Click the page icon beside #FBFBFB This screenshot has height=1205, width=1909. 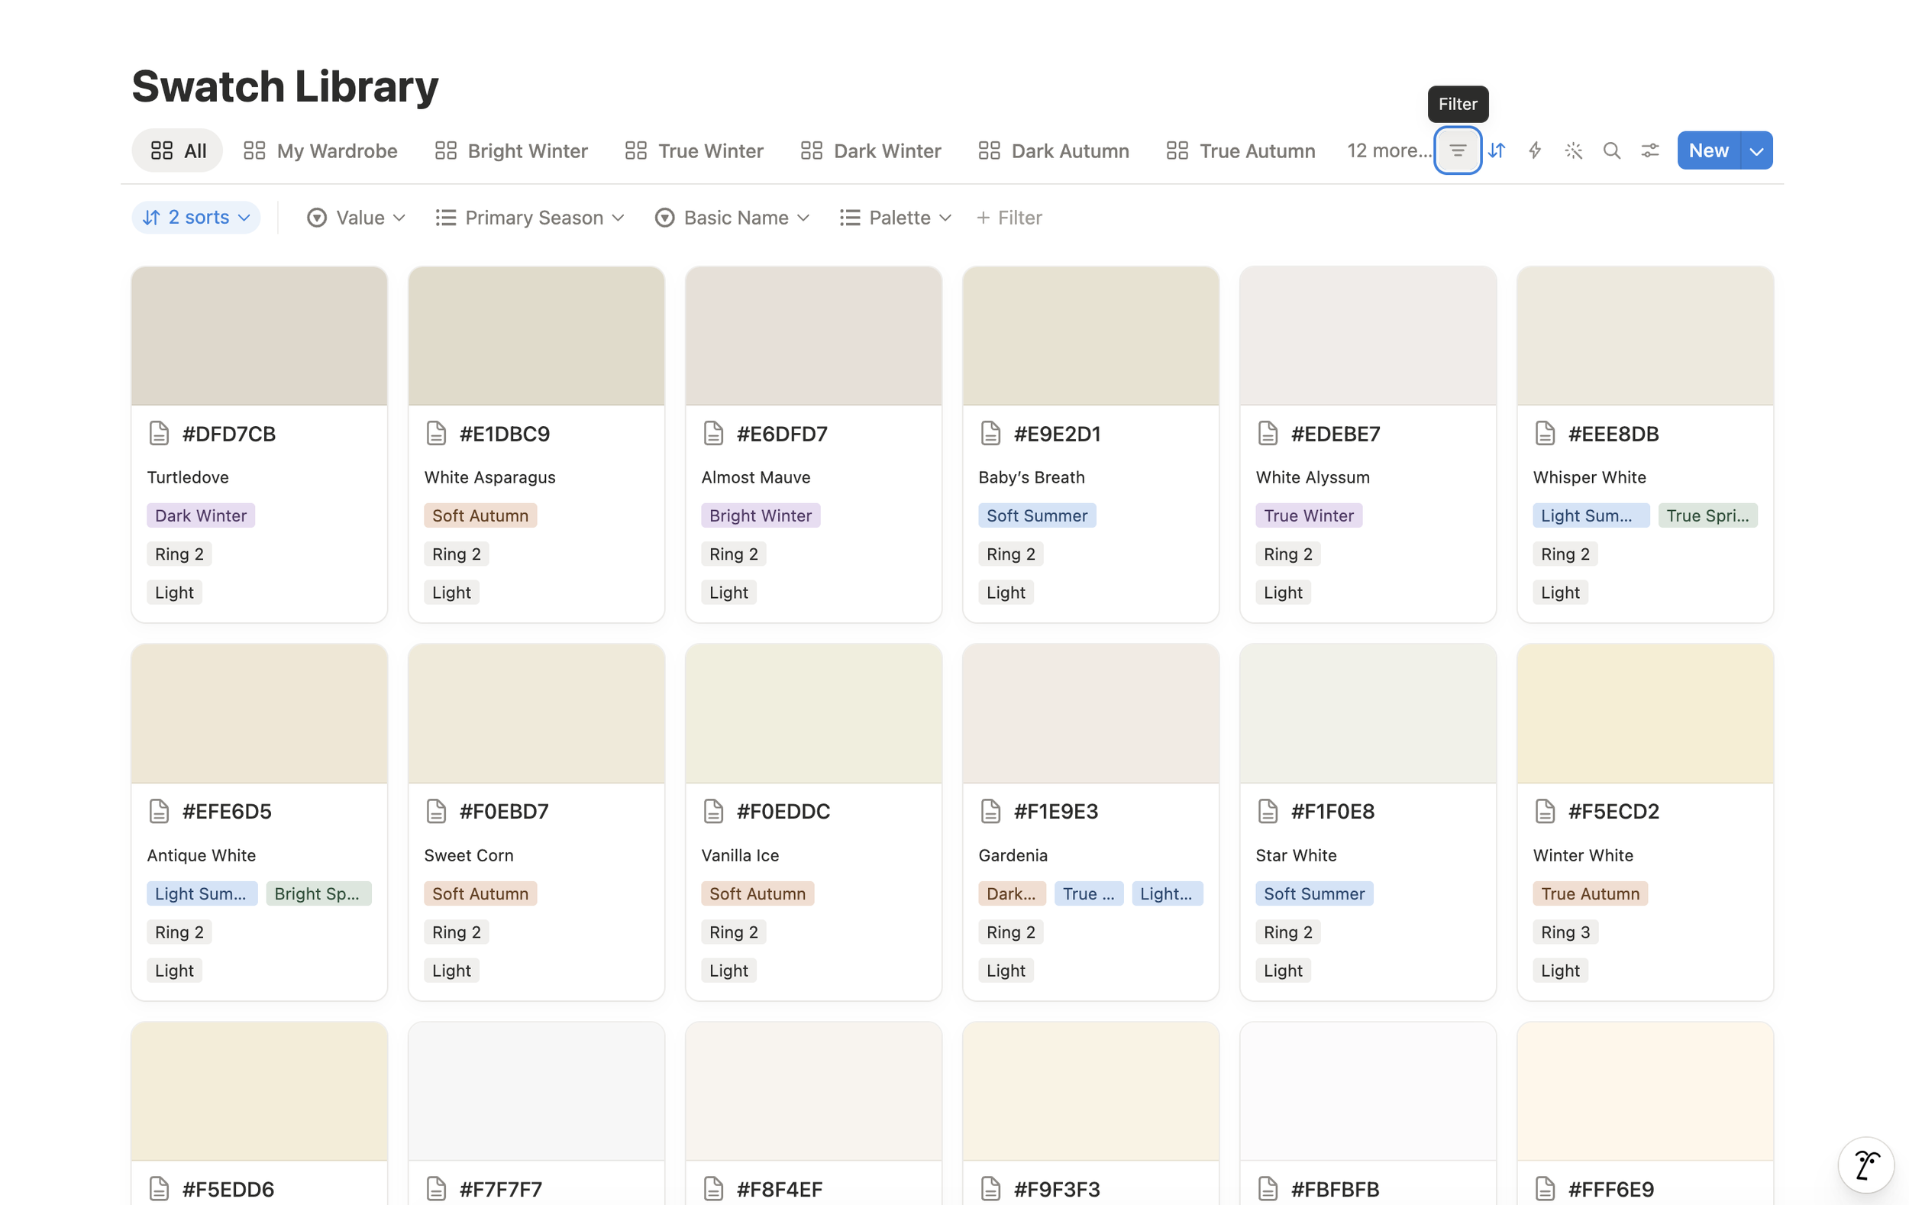[x=1268, y=1189]
